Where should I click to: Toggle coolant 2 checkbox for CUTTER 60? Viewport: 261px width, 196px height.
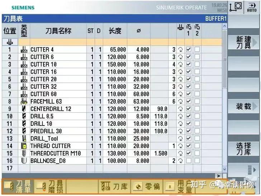pyautogui.click(x=197, y=94)
